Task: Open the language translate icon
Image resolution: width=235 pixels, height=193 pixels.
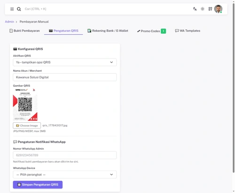Action: tap(195, 9)
